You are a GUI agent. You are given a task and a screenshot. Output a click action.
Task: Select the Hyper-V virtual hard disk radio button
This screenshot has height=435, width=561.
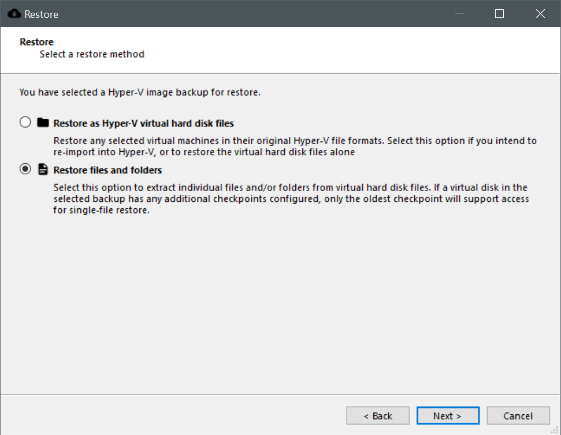(25, 123)
